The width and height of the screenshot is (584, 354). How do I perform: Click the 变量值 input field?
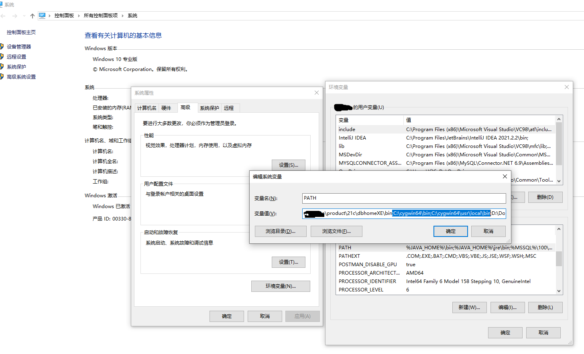[x=404, y=213]
